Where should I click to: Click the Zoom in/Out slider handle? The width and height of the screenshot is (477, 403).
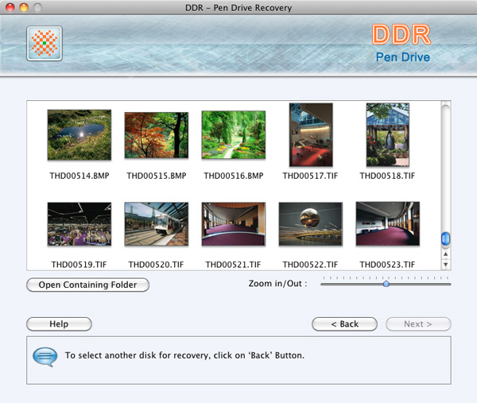tap(386, 284)
